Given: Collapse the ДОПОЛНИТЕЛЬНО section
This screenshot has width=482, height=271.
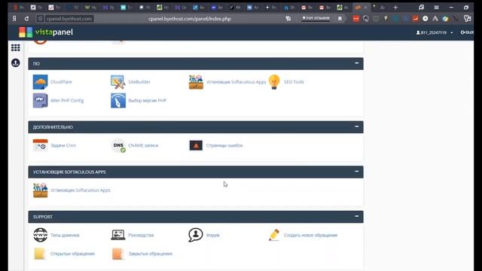Looking at the screenshot, I should tap(356, 126).
